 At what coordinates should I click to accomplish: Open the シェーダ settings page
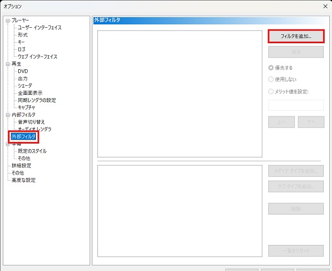pyautogui.click(x=25, y=86)
